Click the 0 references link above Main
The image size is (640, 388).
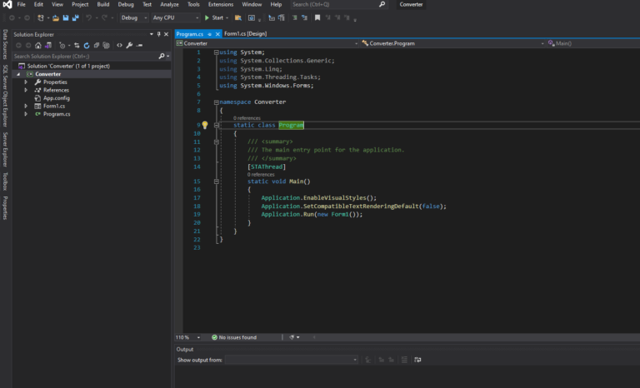pyautogui.click(x=261, y=175)
